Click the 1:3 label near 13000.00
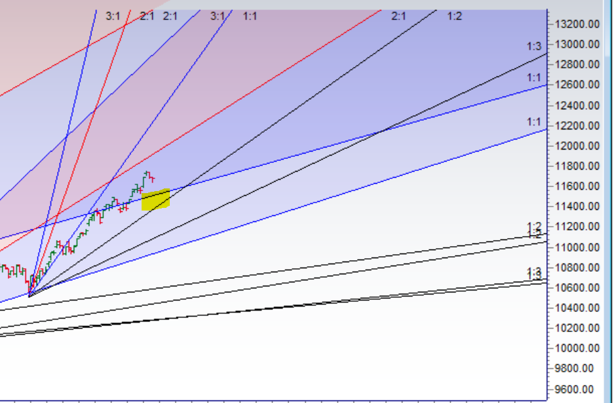614x403 pixels. [533, 46]
